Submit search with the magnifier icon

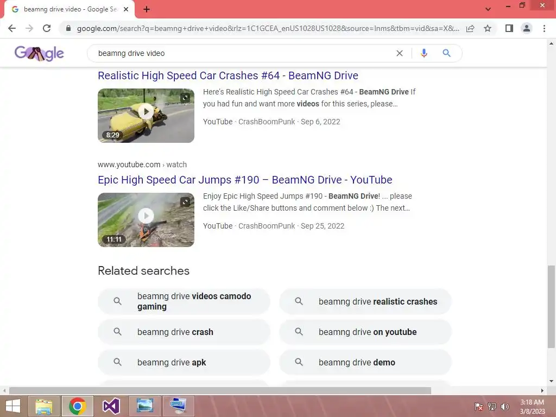tap(446, 53)
